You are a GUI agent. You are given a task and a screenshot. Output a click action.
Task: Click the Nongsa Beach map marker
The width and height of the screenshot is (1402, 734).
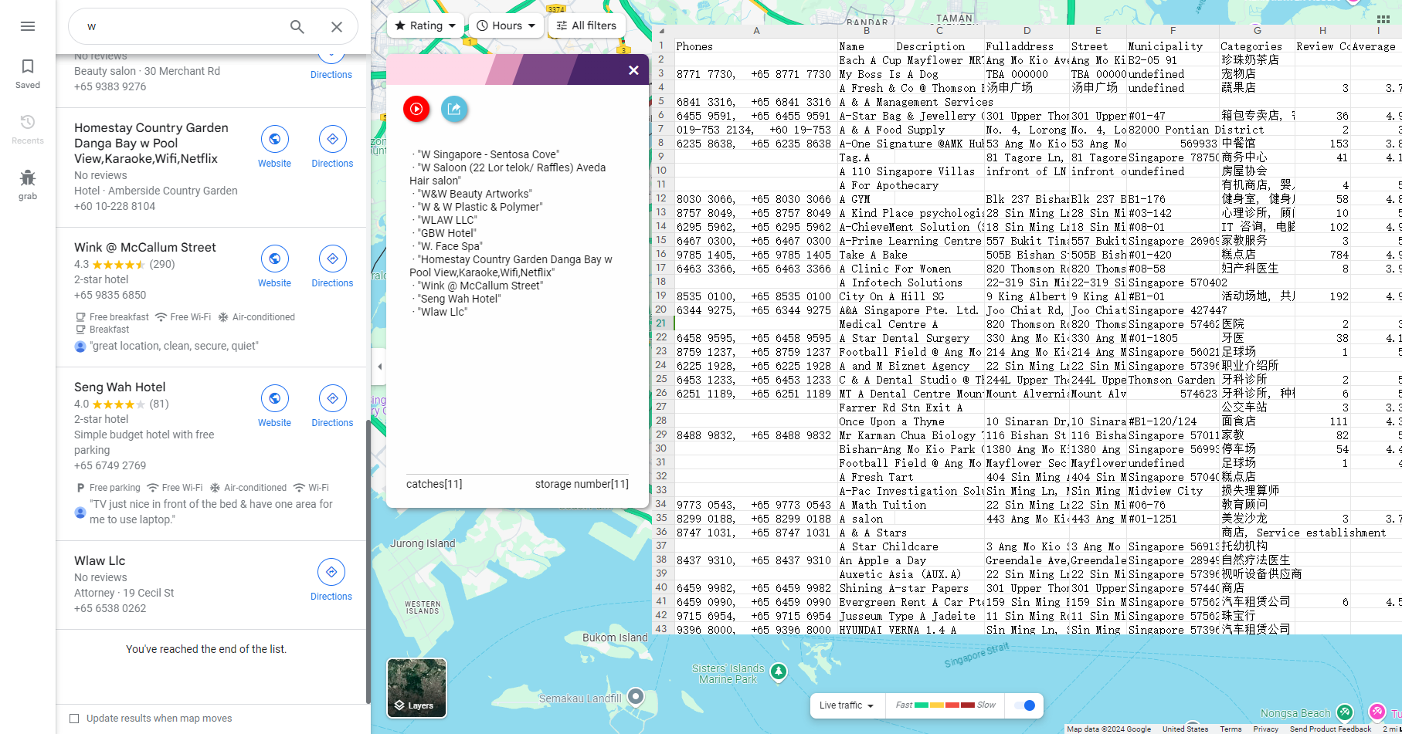pyautogui.click(x=1345, y=712)
